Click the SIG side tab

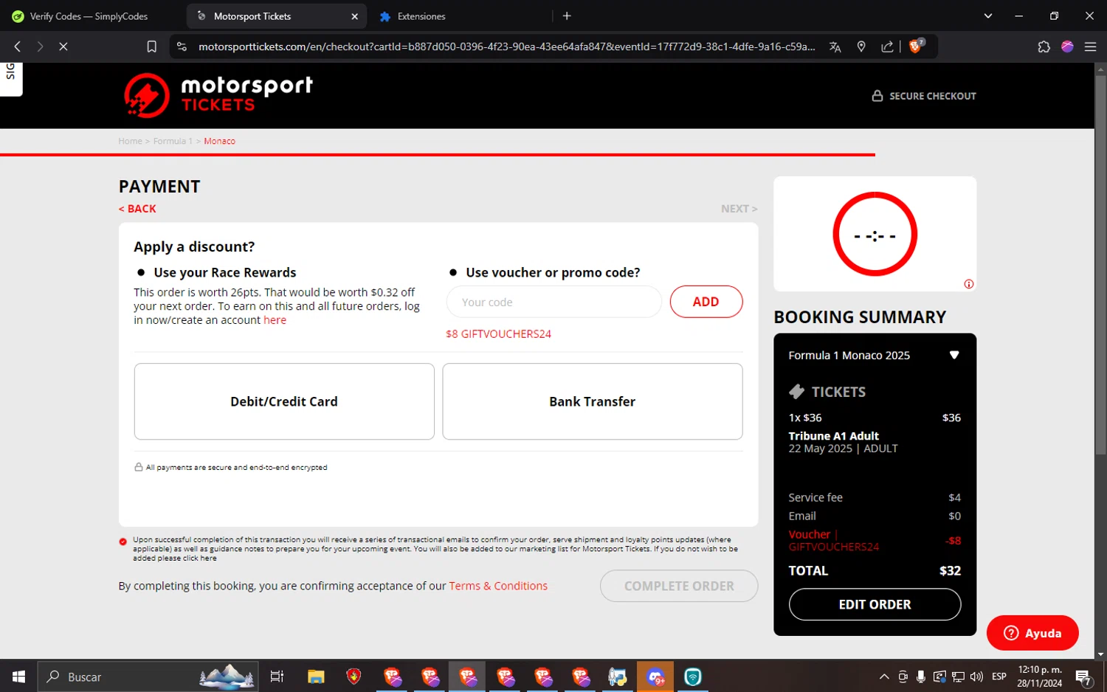pos(10,78)
